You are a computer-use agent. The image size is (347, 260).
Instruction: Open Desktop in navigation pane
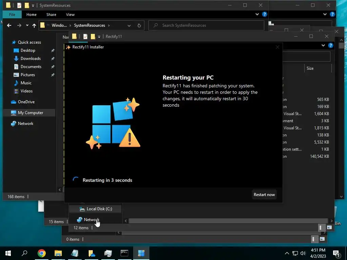[28, 50]
